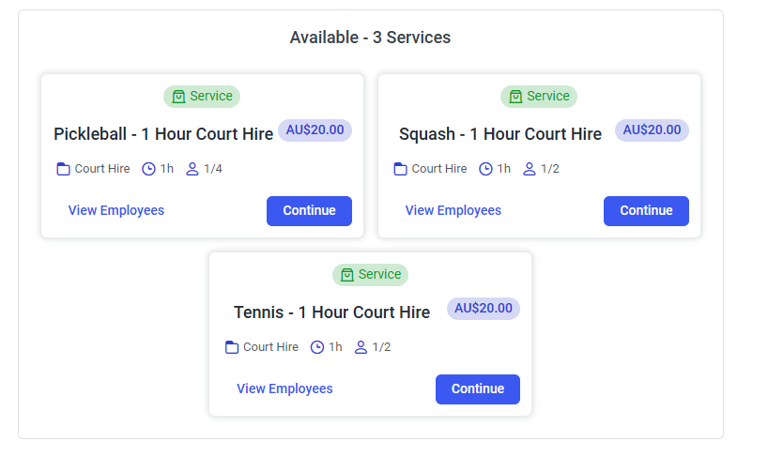Click the clock icon on Squash card

[x=485, y=169]
